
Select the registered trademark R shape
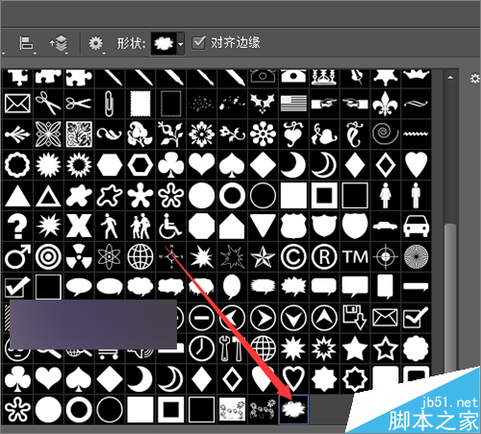pos(324,256)
